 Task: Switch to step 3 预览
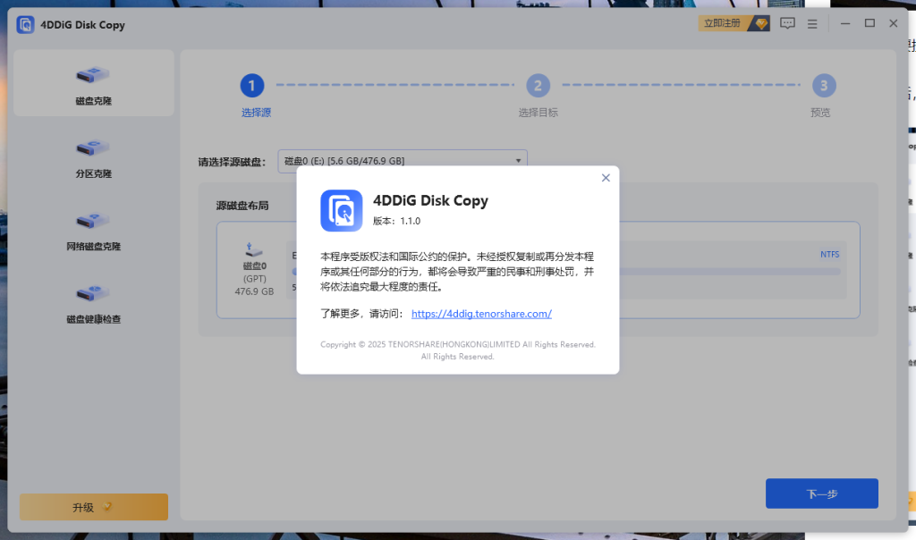[x=823, y=86]
